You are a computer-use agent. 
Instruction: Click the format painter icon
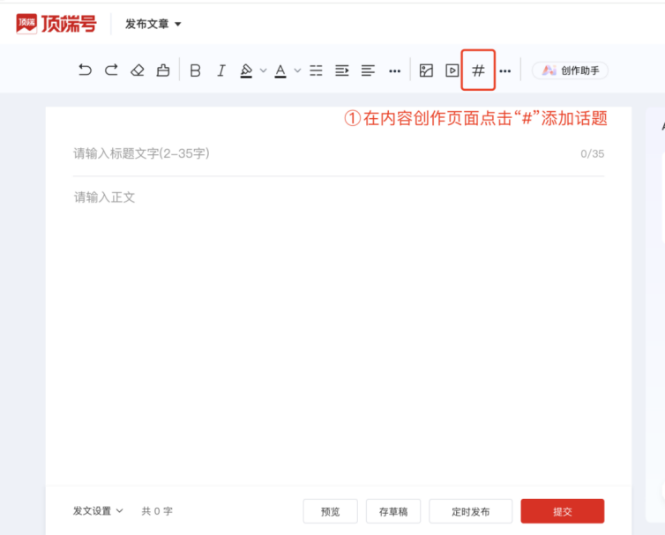coord(163,71)
